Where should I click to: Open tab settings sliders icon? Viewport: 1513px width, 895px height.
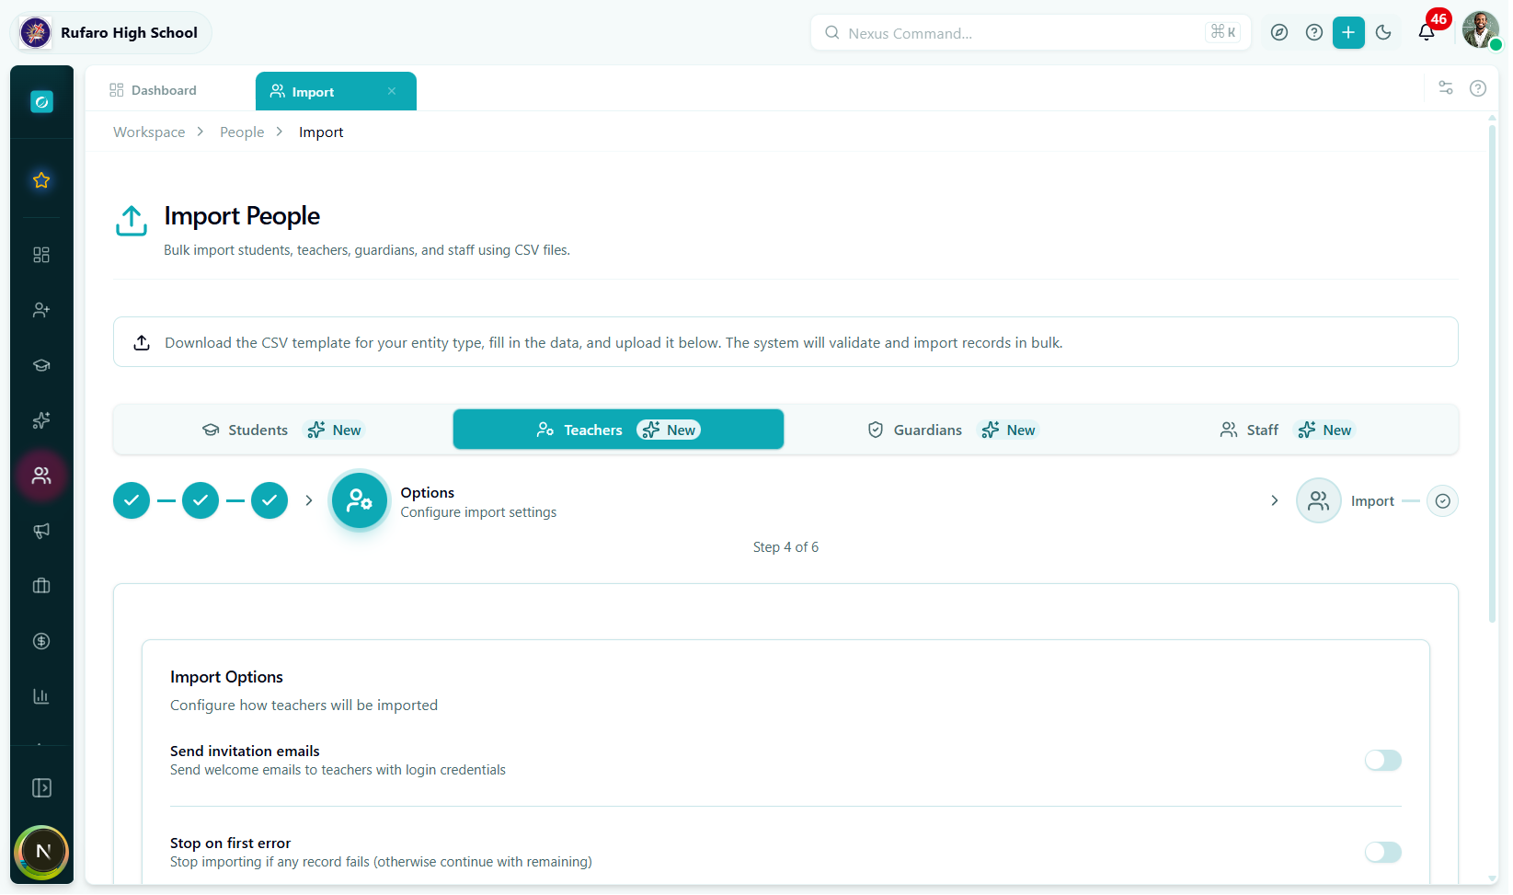point(1446,88)
